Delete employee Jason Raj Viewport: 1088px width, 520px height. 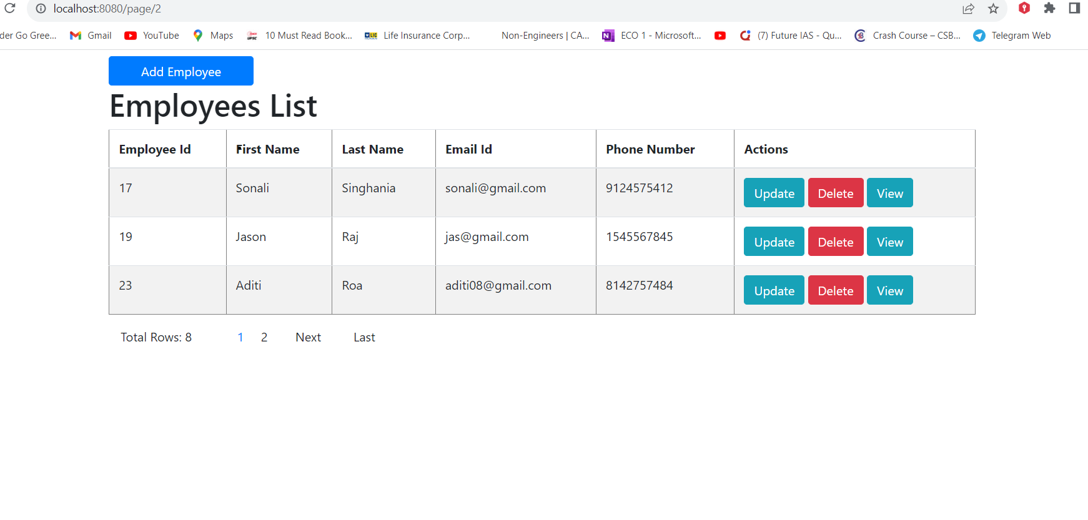836,242
